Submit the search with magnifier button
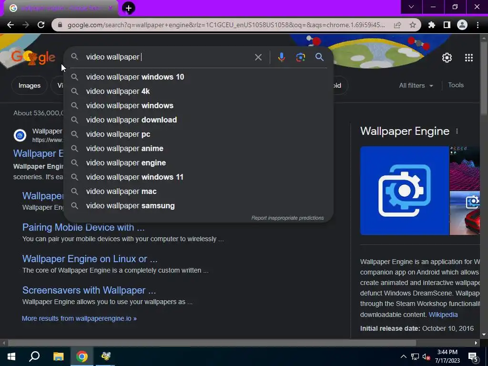 pyautogui.click(x=319, y=57)
